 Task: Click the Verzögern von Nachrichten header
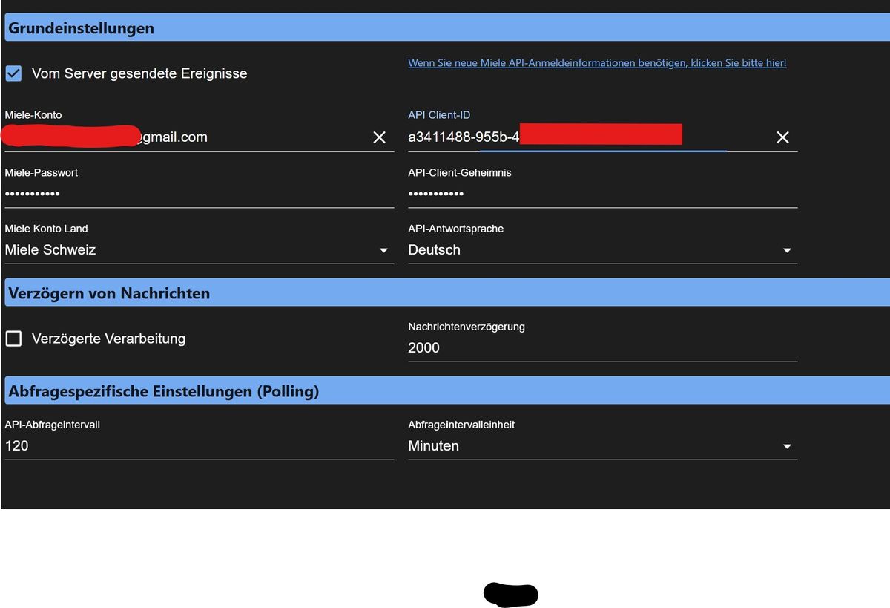click(109, 293)
